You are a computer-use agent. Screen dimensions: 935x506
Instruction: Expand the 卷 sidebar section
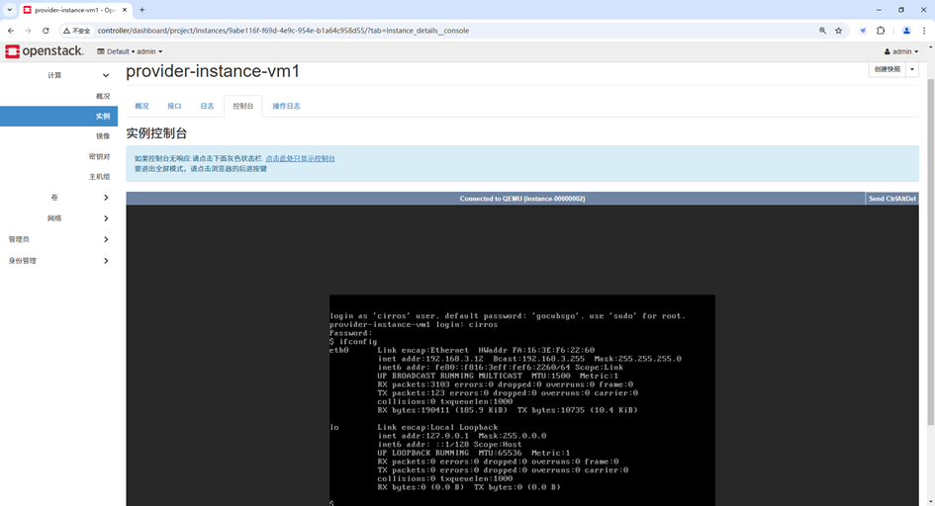point(106,198)
